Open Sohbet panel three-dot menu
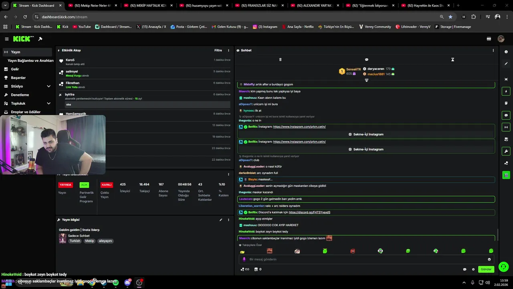This screenshot has height=289, width=513. [493, 51]
